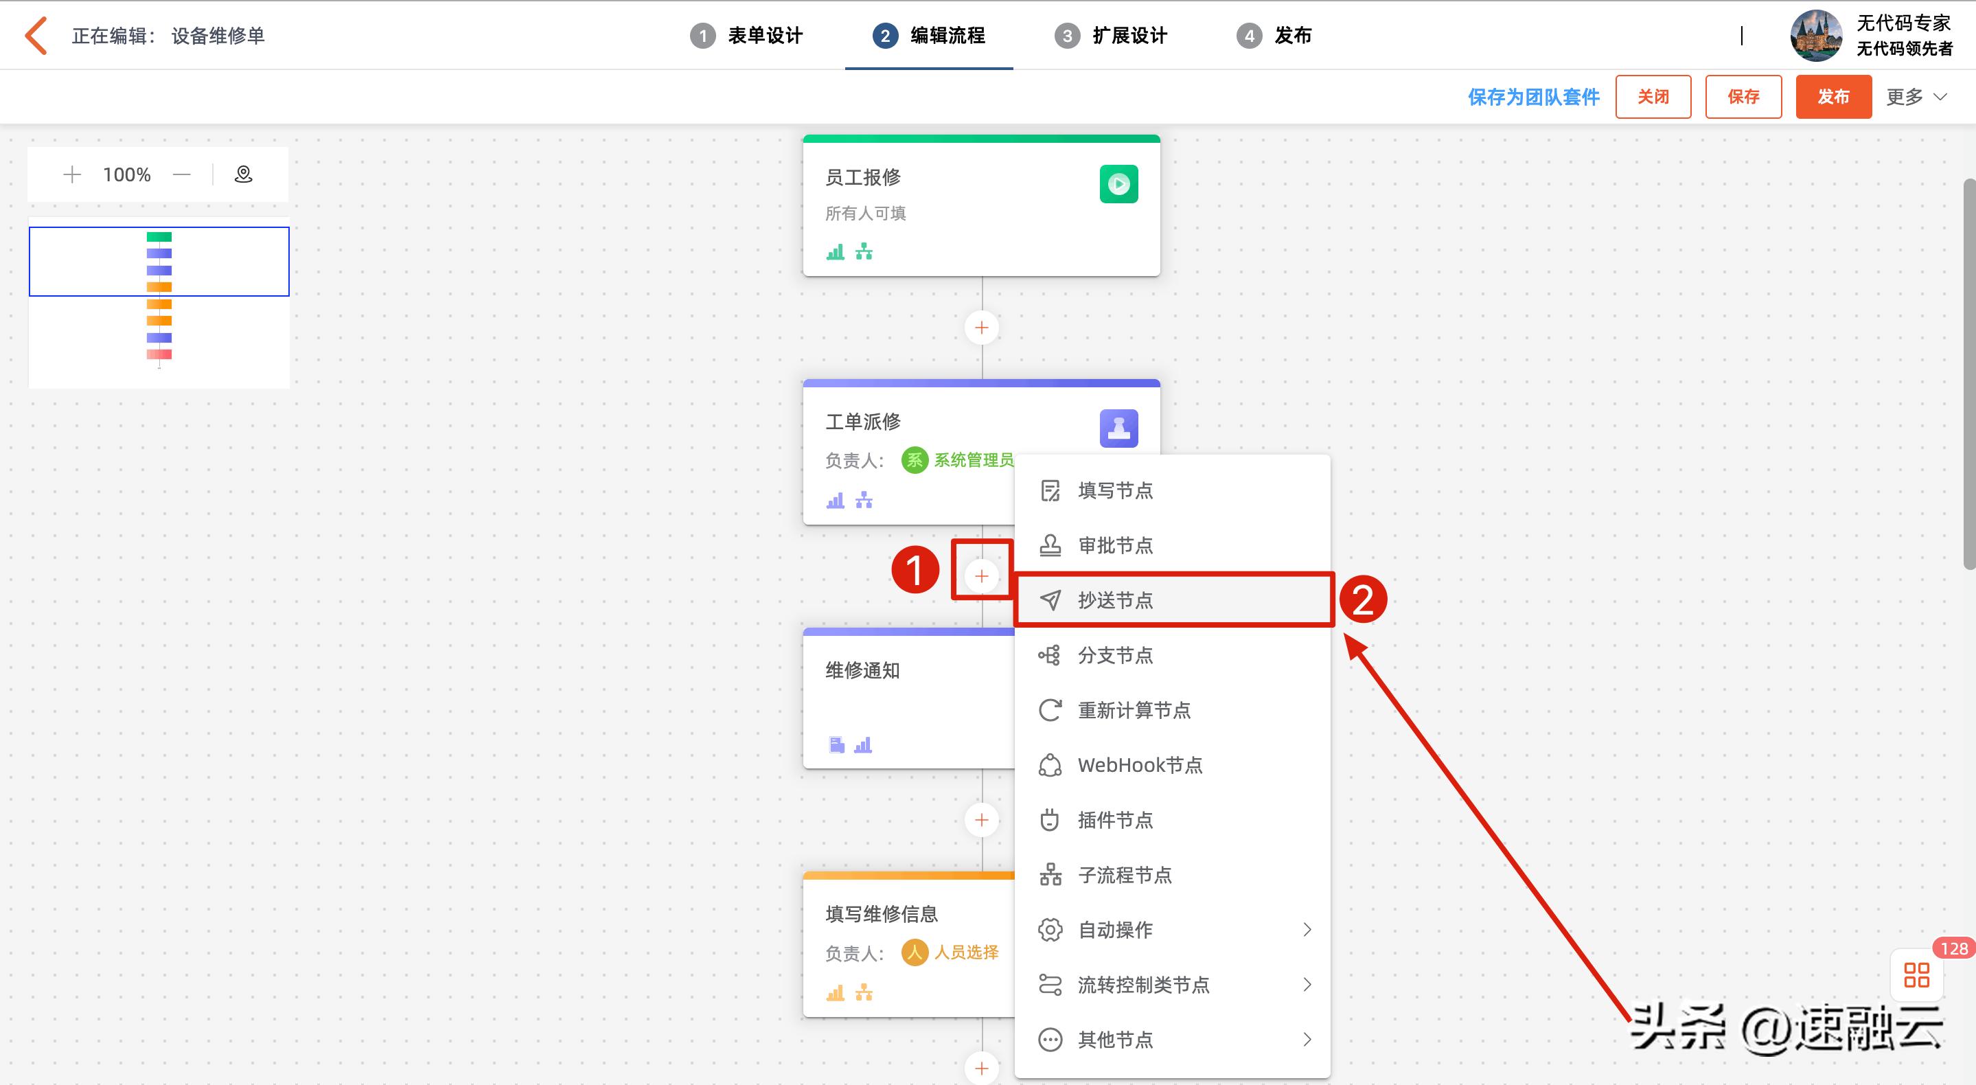Select the 人员选择 avatar icon on 填写维修信息 card
This screenshot has width=1976, height=1085.
click(915, 952)
